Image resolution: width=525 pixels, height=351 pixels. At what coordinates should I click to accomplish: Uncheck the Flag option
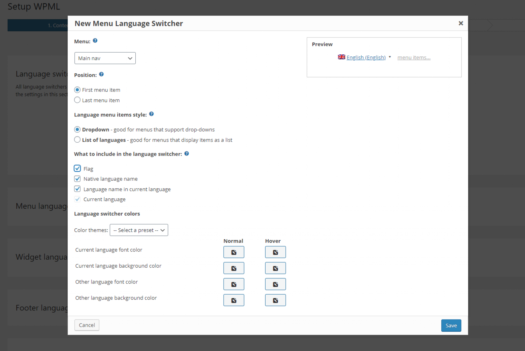pos(77,168)
